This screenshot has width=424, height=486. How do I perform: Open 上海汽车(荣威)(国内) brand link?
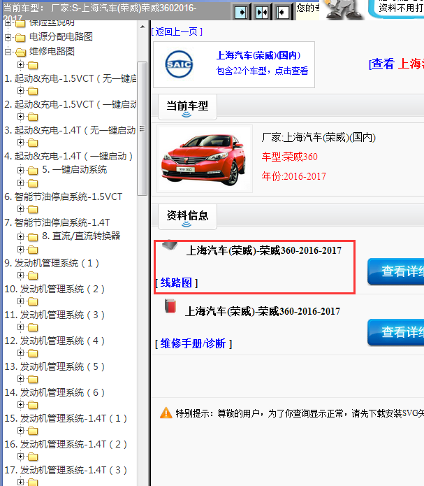pyautogui.click(x=258, y=55)
